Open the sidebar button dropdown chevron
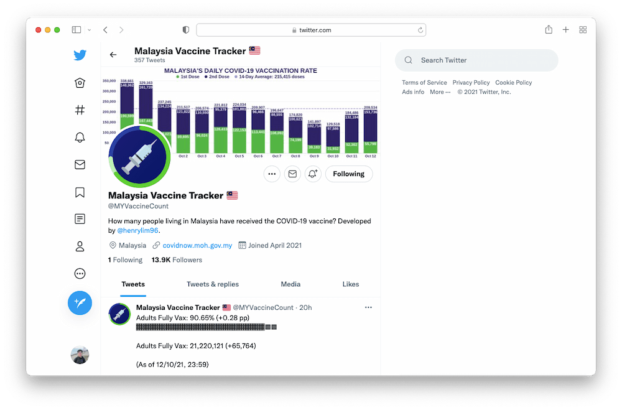 (x=89, y=30)
